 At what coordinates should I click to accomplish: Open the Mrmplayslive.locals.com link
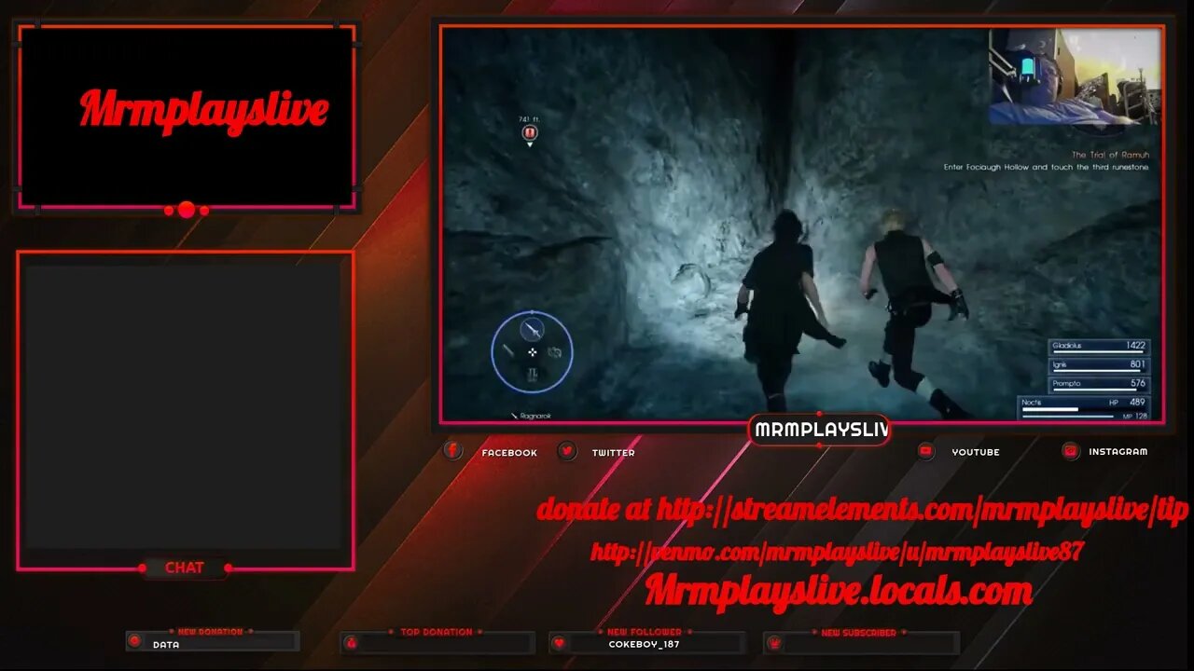(839, 591)
